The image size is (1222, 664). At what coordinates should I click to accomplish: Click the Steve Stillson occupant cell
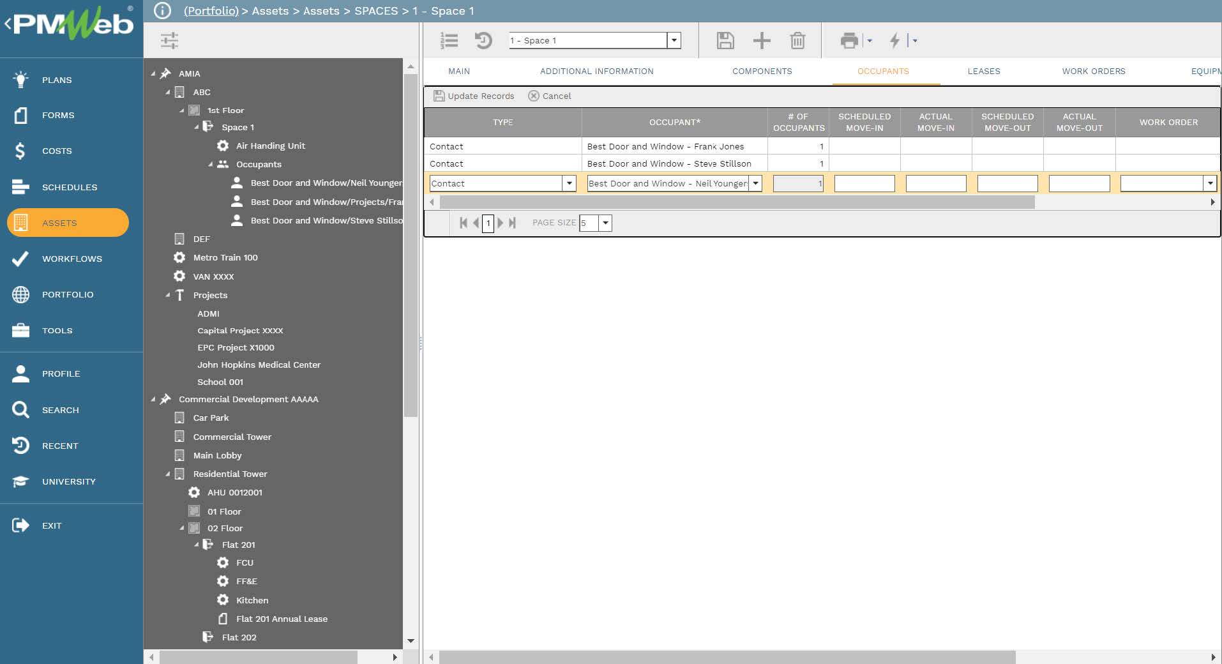675,164
